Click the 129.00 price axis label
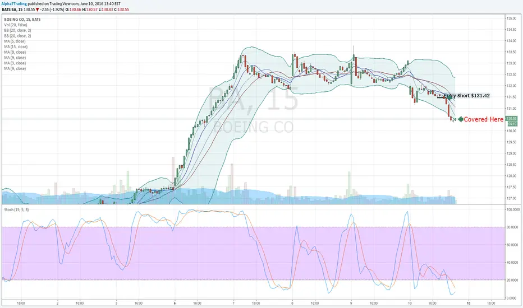Image resolution: width=523 pixels, height=308 pixels. click(x=512, y=153)
